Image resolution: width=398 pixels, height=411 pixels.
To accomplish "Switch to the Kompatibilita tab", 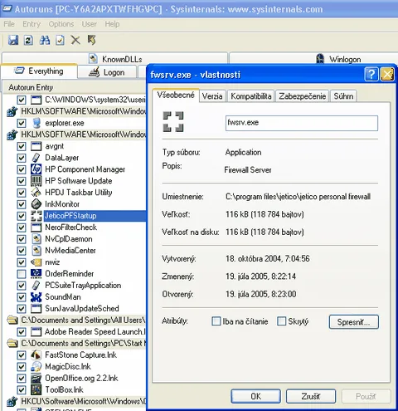I will click(x=251, y=96).
